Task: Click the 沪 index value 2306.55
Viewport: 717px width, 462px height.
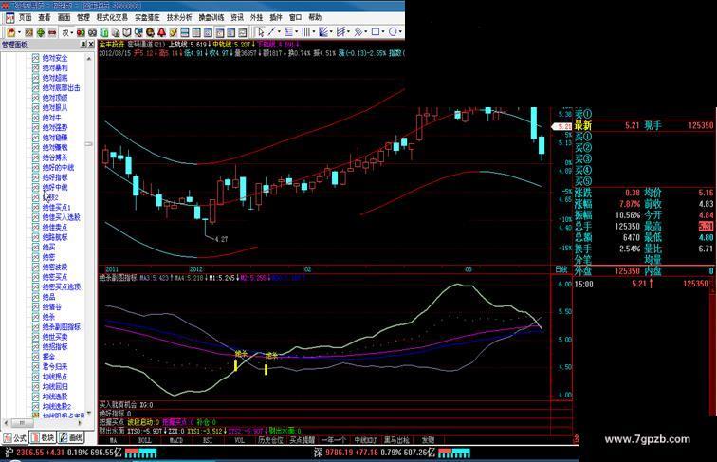Action: pos(30,453)
